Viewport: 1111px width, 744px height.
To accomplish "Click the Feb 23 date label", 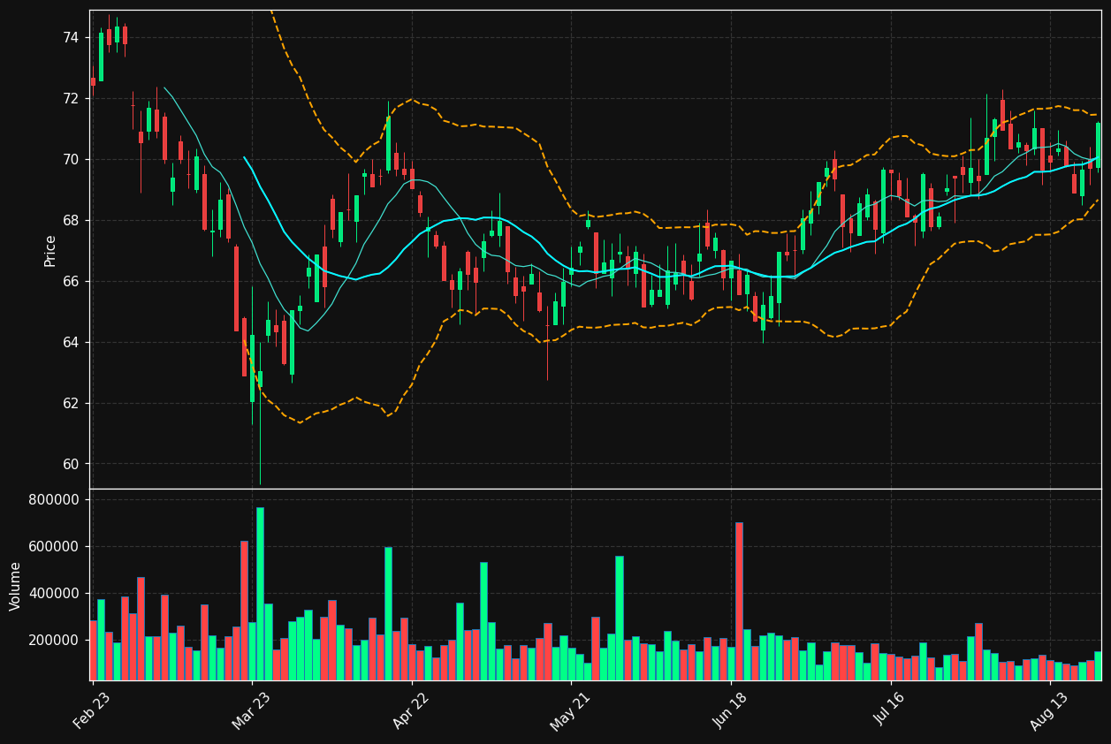I will click(93, 710).
